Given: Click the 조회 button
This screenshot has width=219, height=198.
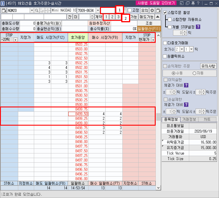Looking at the screenshot, I should point(149,23).
